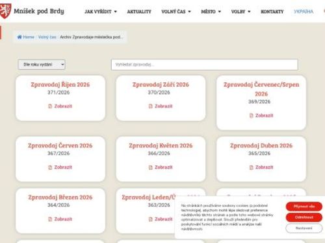Screen dimensions: 325x243
Task: Open Zobrazit link for Září 2026
Action: tap(164, 106)
